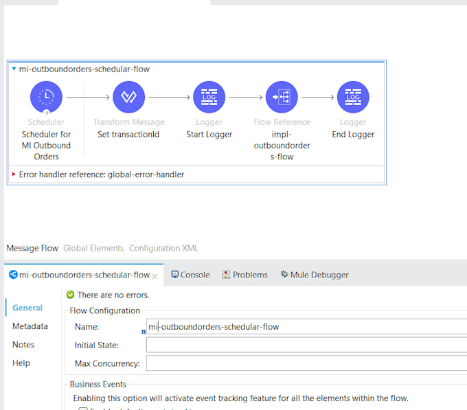Click into the flow Name field
This screenshot has width=467, height=410.
tap(306, 327)
